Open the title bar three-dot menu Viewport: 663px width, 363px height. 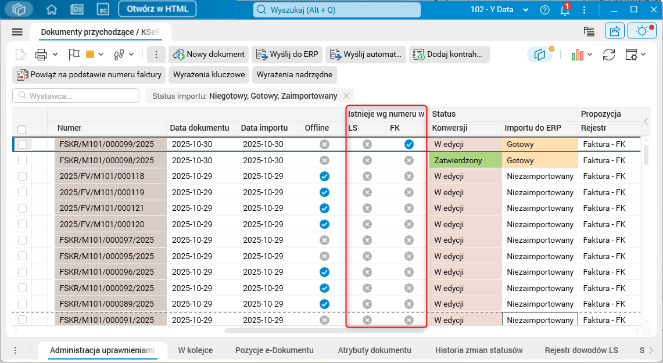pos(585,10)
